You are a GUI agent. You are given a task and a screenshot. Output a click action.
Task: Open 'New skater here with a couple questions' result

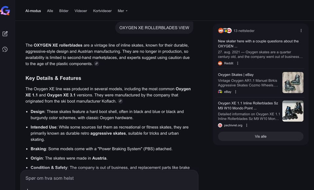(258, 43)
